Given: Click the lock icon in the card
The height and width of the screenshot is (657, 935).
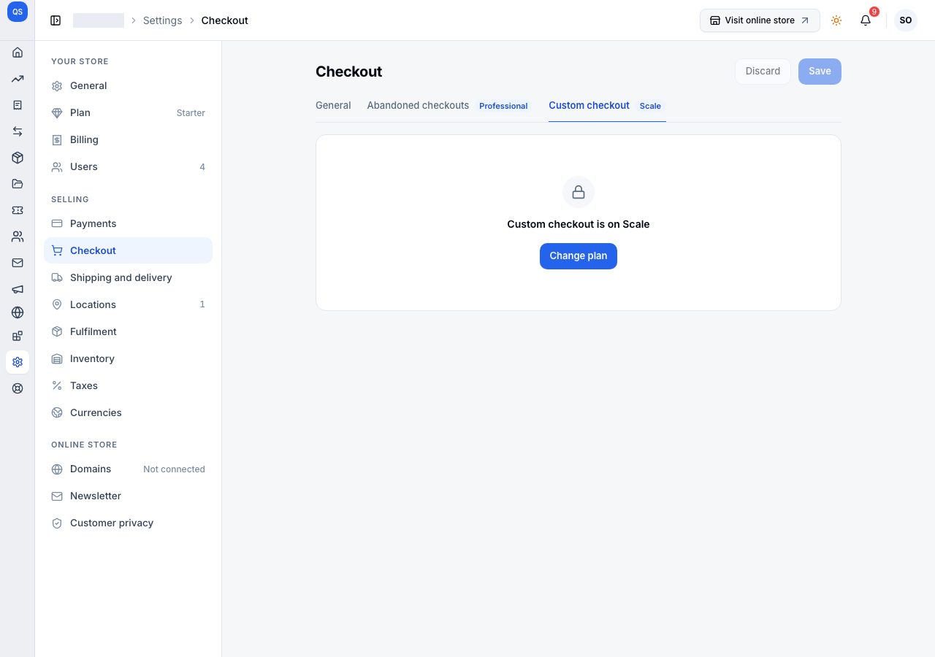Looking at the screenshot, I should (x=579, y=192).
